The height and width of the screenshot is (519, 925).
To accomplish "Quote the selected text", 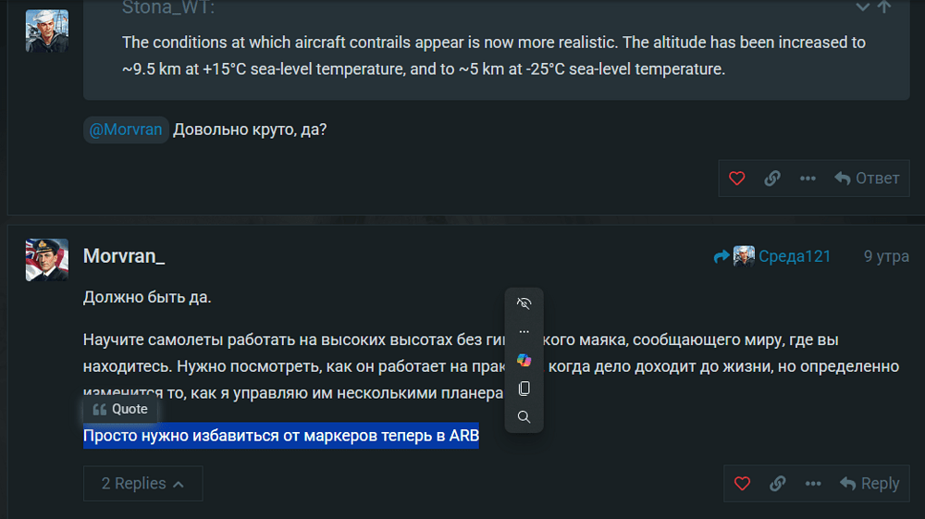I will 120,409.
